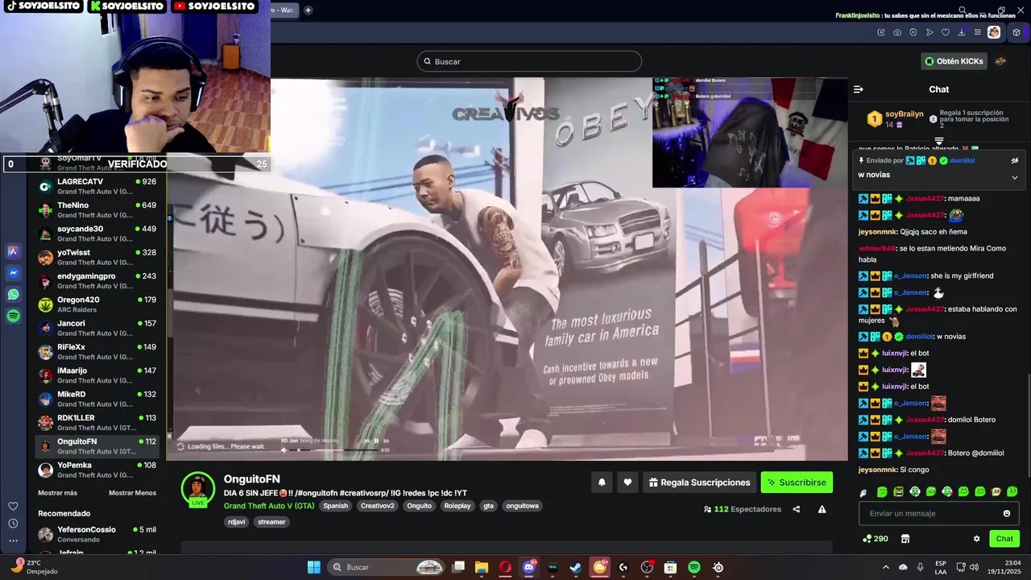Image resolution: width=1031 pixels, height=580 pixels.
Task: Click the WhatsApp icon in the browser sidebar
Action: pyautogui.click(x=13, y=295)
